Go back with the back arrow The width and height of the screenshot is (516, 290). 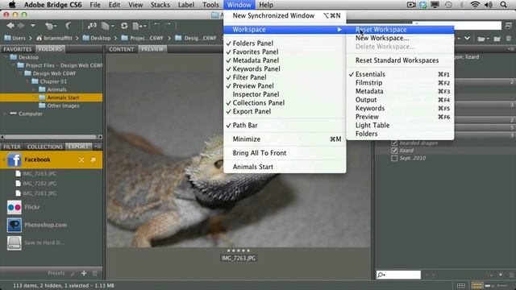point(10,26)
